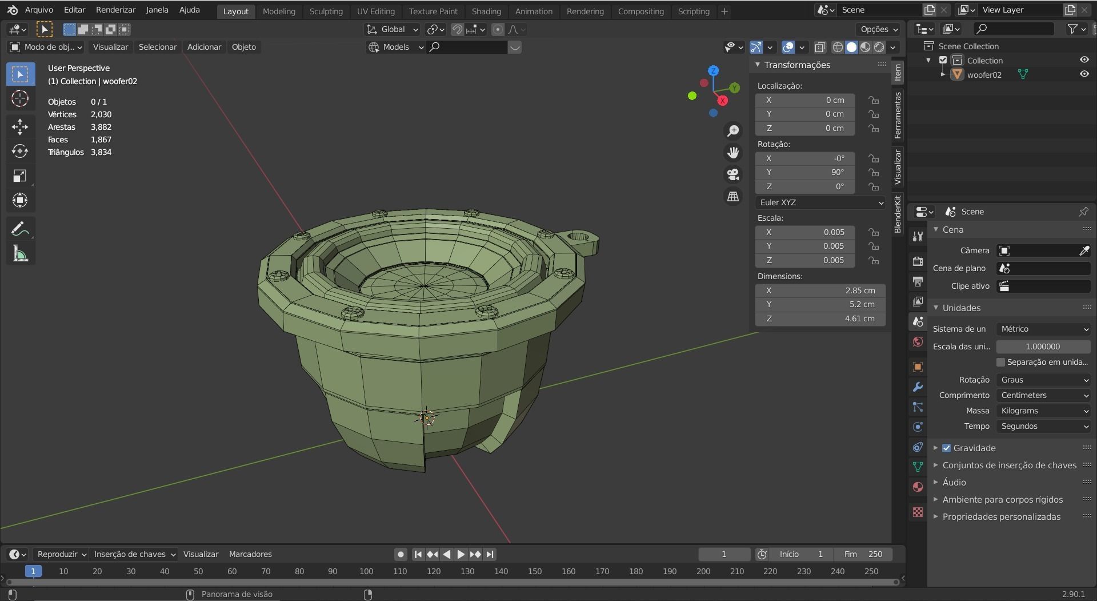This screenshot has width=1097, height=601.
Task: Open Comprimento Centimeters dropdown
Action: (1043, 395)
